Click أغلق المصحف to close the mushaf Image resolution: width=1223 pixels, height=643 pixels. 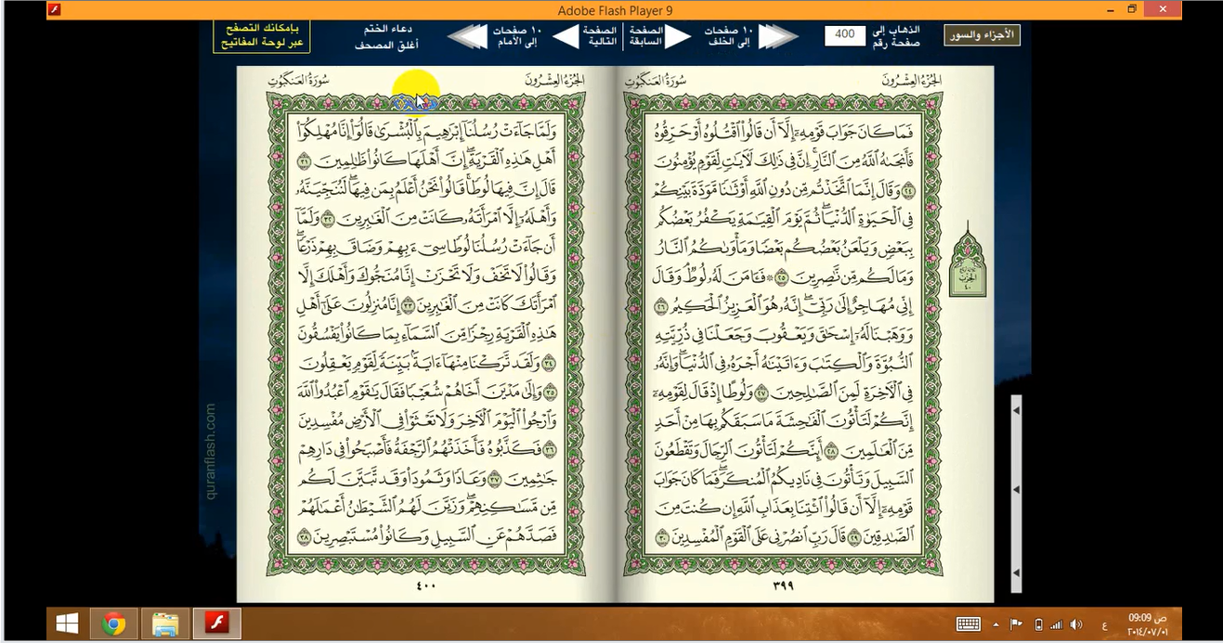[x=387, y=44]
